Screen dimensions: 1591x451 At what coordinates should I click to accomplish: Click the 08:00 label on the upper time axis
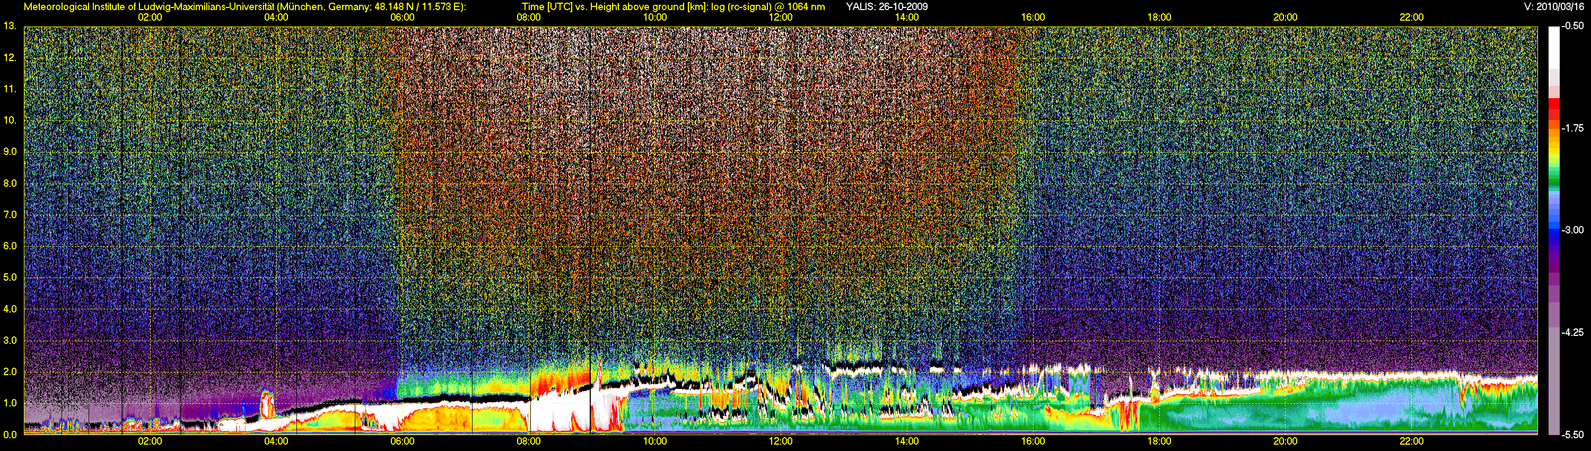tap(529, 18)
